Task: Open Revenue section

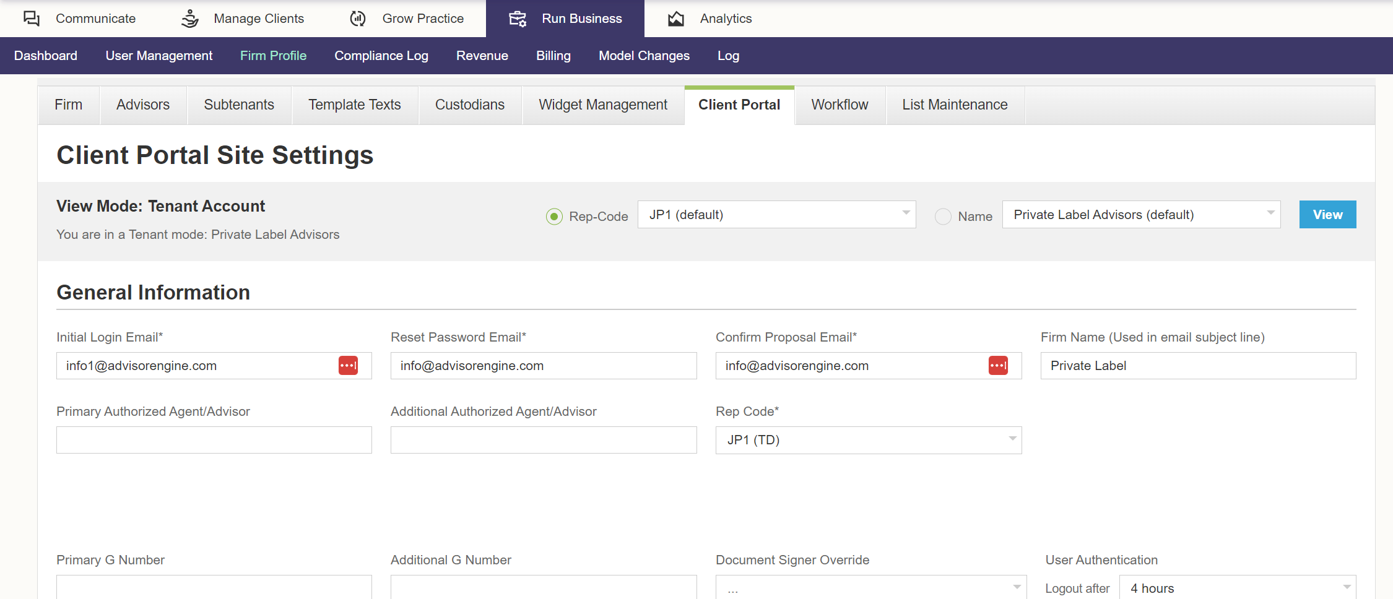Action: point(482,56)
